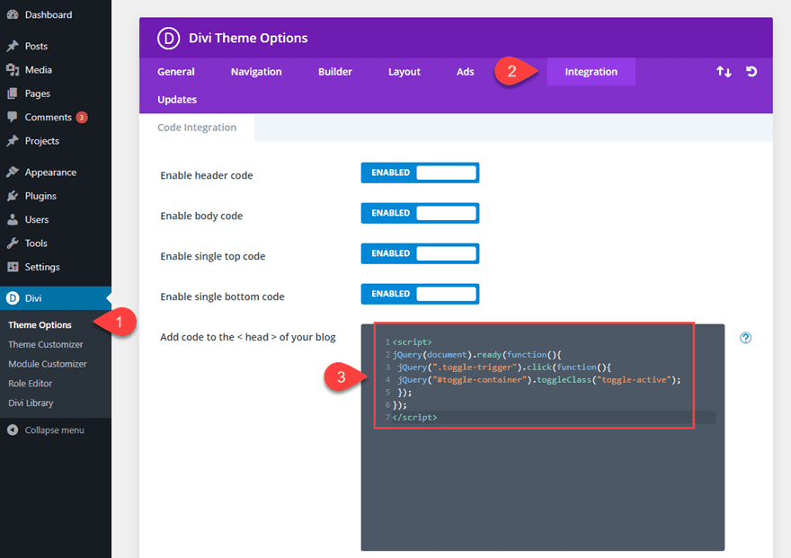Open the import/export arrows icon

click(x=724, y=72)
